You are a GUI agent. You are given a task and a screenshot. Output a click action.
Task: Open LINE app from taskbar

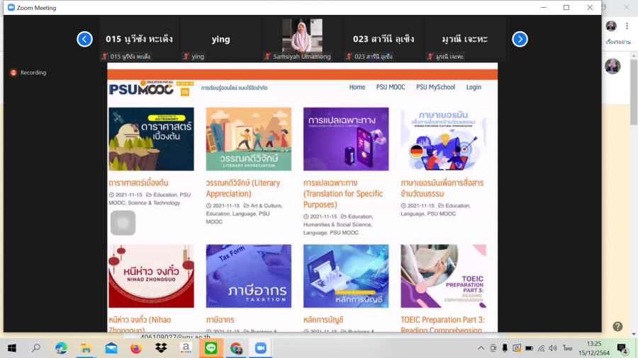pos(211,348)
